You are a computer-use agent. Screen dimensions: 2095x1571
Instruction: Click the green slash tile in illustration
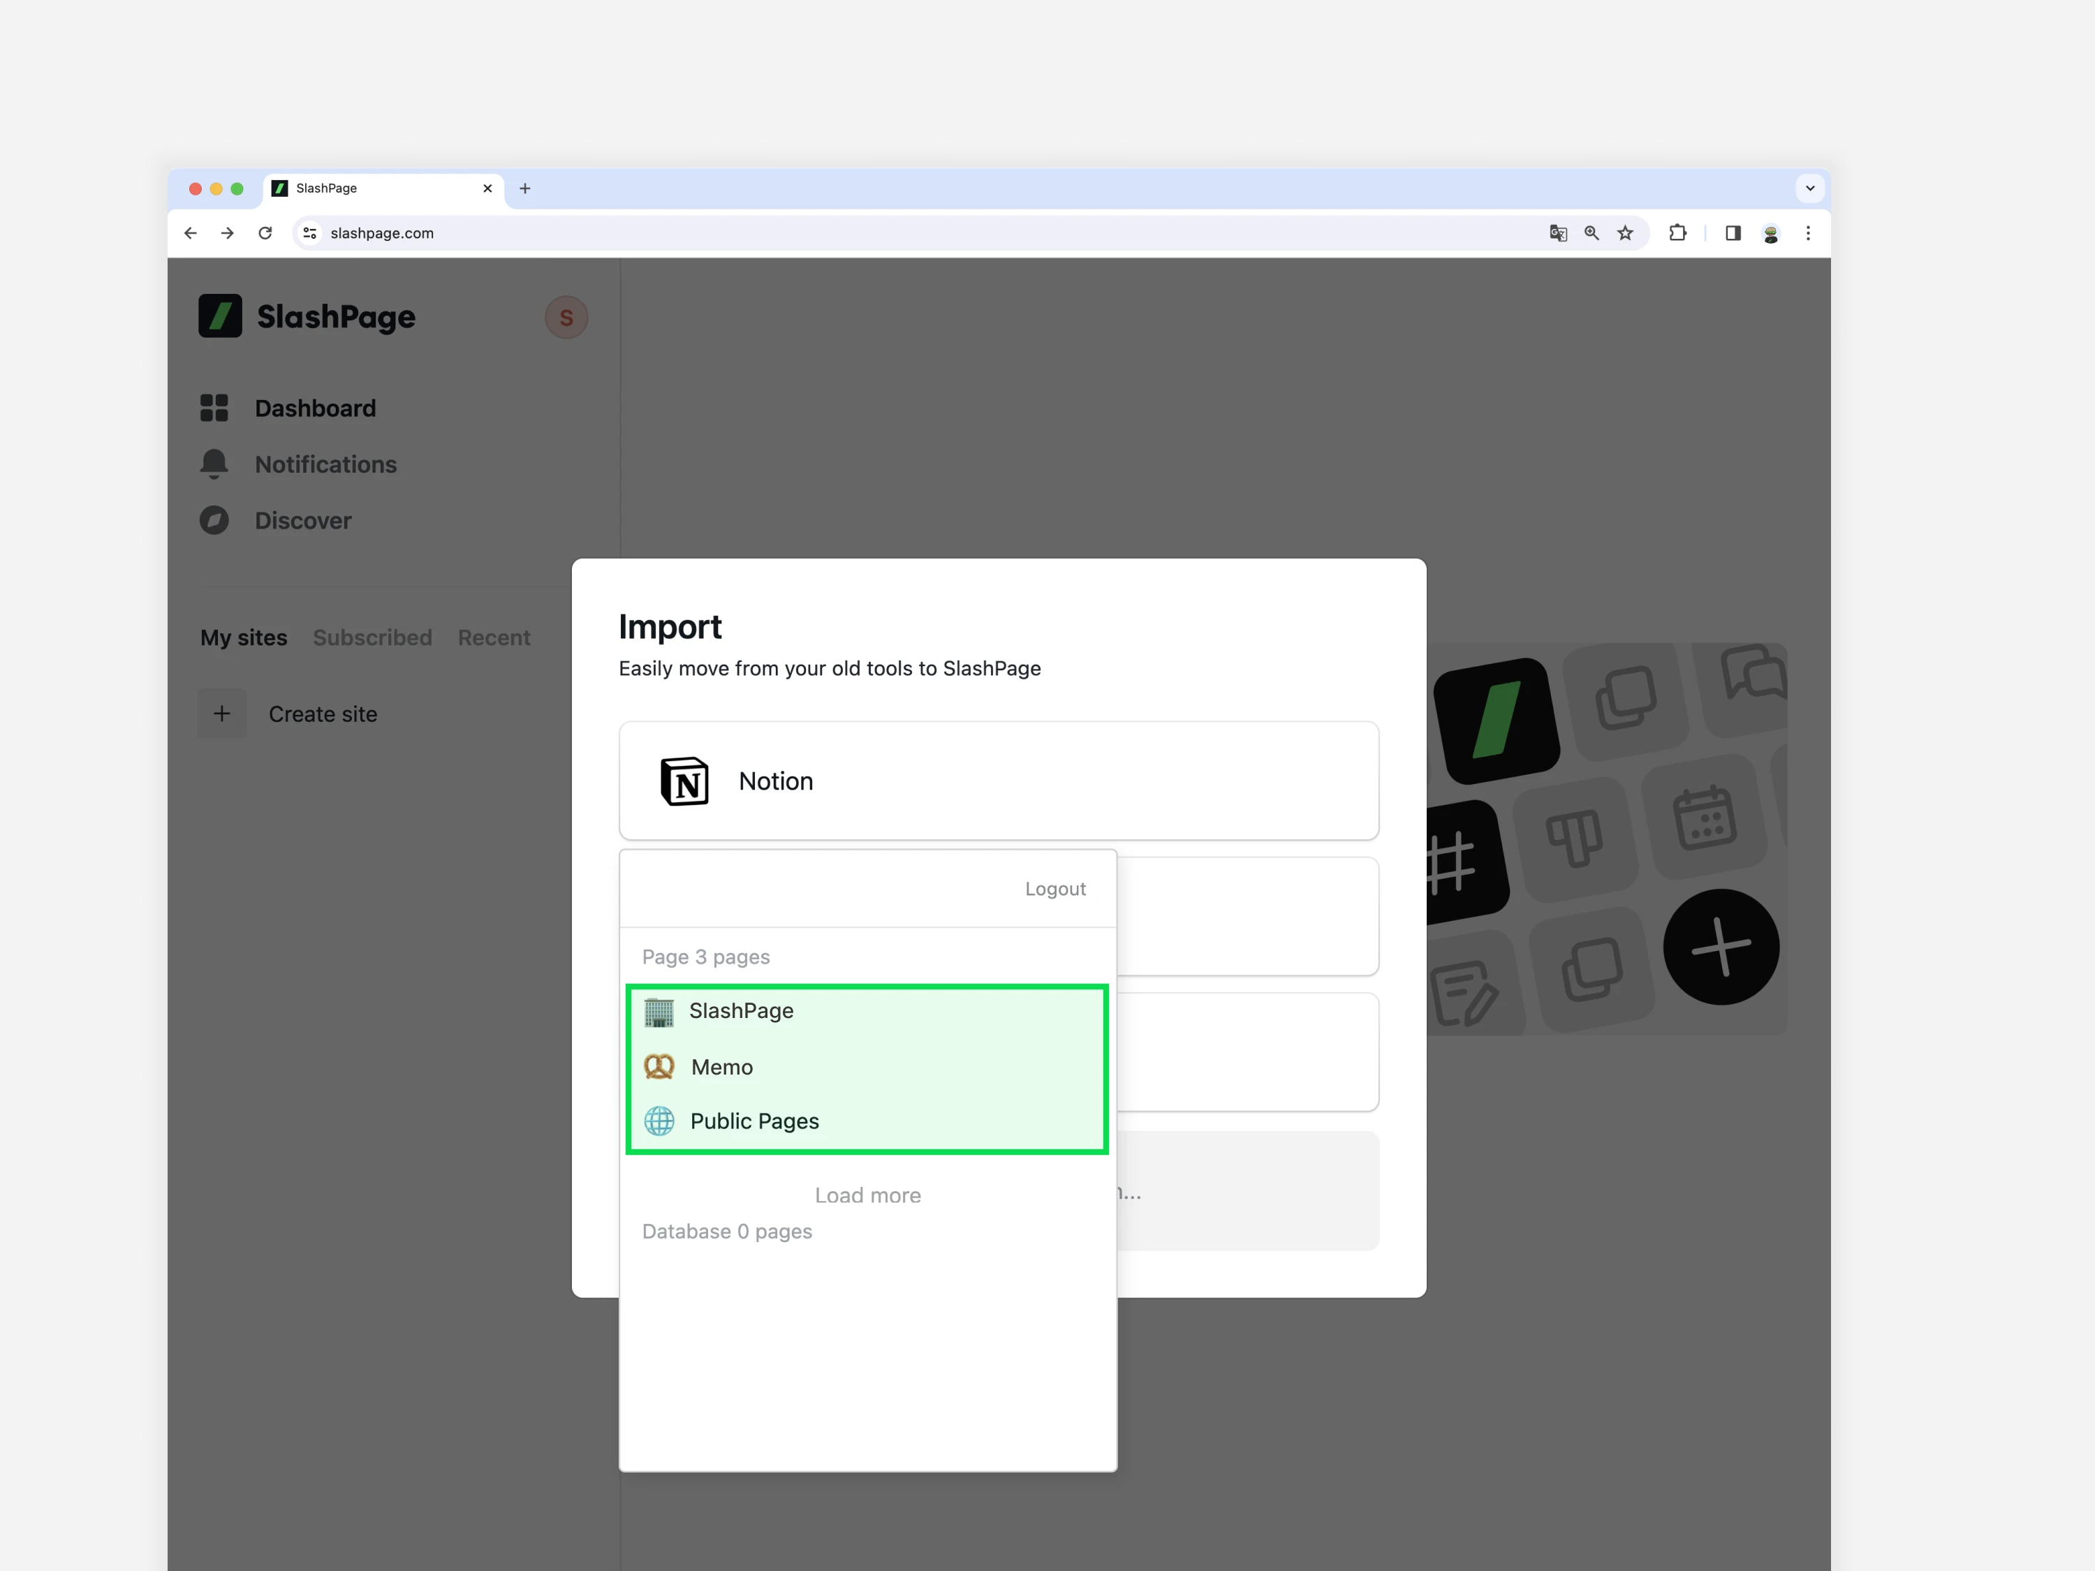[x=1497, y=721]
